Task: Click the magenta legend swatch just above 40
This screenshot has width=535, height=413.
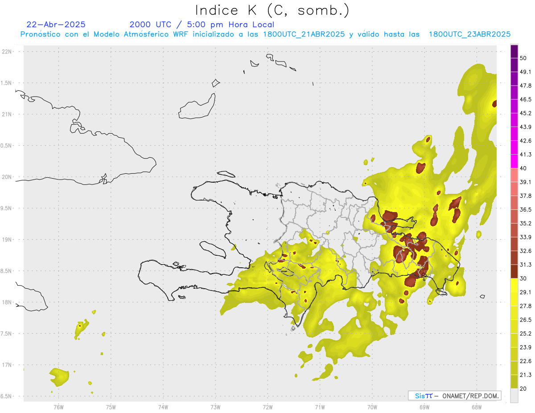Action: click(x=514, y=161)
